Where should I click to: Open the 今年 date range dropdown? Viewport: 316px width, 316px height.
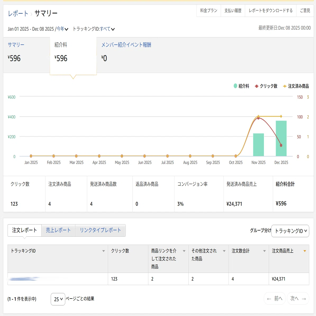(x=62, y=29)
